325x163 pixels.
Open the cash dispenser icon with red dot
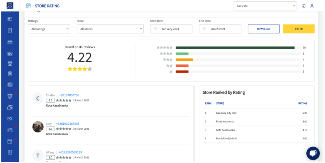coord(10,96)
